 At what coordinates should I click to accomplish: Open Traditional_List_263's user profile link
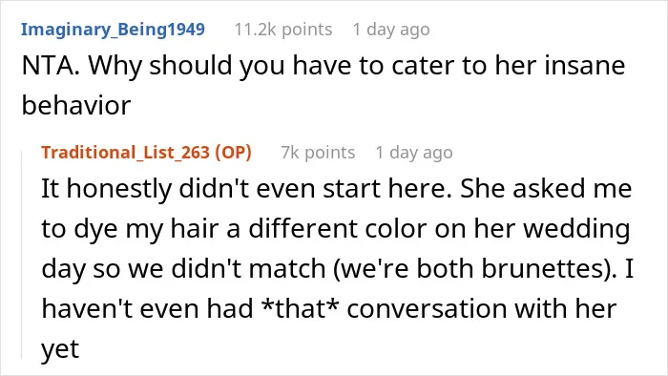click(x=126, y=152)
